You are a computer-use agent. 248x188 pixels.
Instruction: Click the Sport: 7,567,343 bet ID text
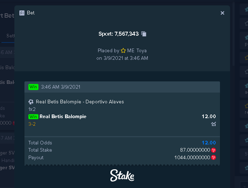pyautogui.click(x=119, y=34)
